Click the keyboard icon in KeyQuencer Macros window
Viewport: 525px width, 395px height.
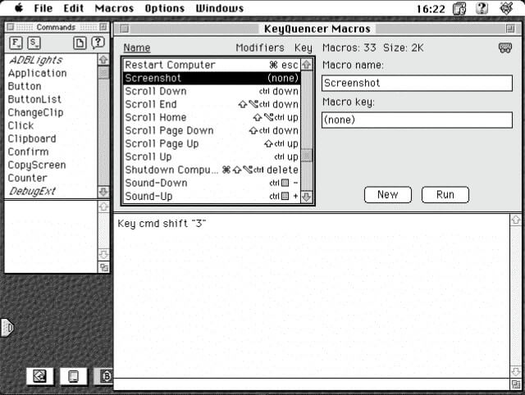pos(505,48)
